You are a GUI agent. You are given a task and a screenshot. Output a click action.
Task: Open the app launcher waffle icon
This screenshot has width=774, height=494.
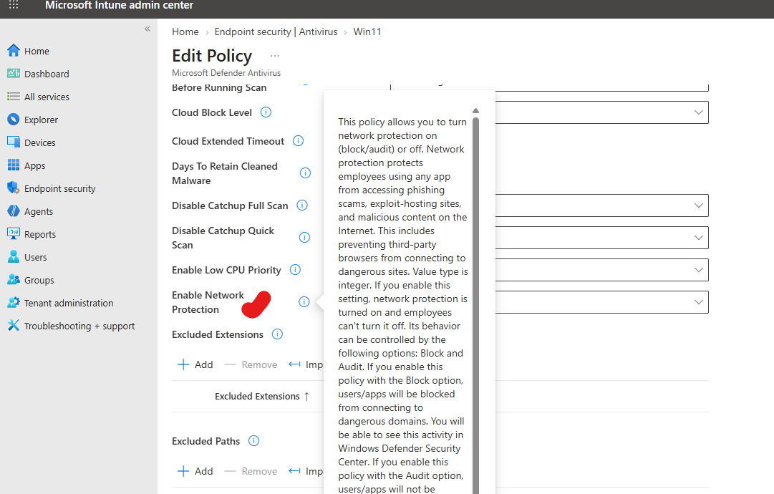[14, 5]
